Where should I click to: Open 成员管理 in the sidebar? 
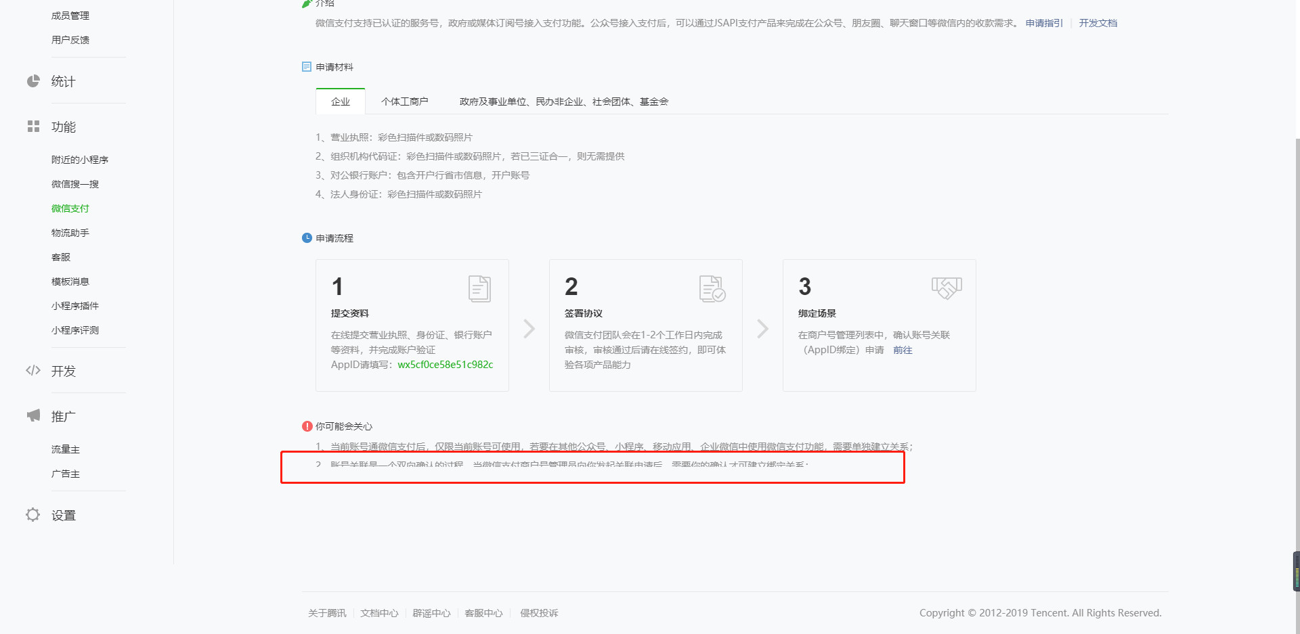point(70,16)
